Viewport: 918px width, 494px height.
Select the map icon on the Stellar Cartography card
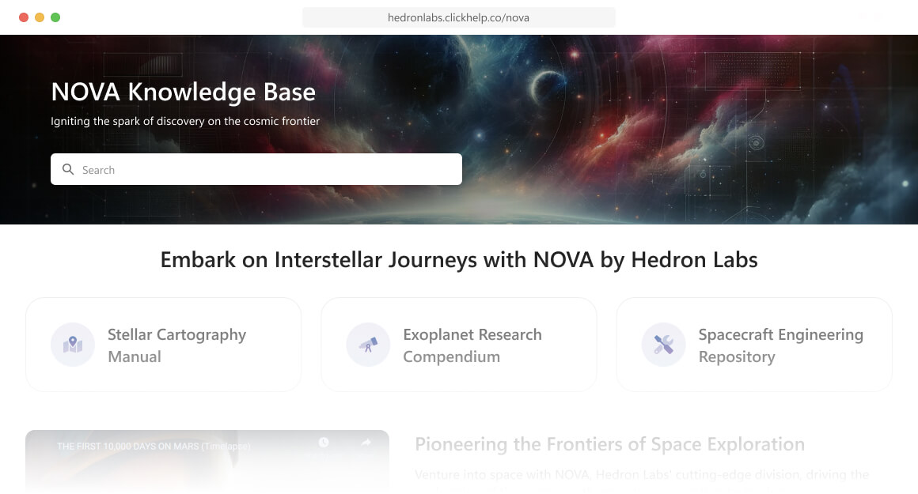point(73,345)
